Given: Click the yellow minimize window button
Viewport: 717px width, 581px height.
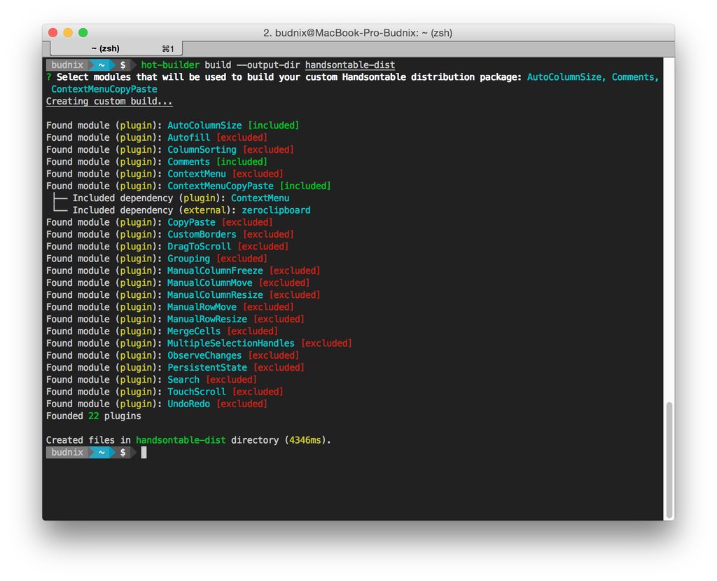Looking at the screenshot, I should click(68, 32).
